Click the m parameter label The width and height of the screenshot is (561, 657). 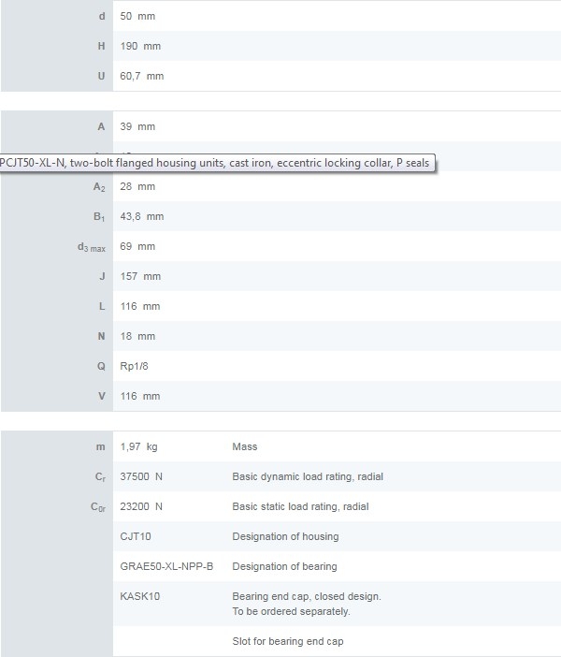100,447
